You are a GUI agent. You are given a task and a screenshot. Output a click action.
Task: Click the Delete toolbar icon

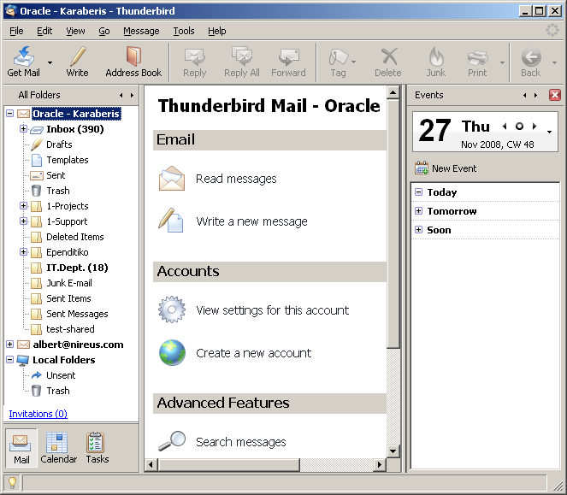coord(389,56)
